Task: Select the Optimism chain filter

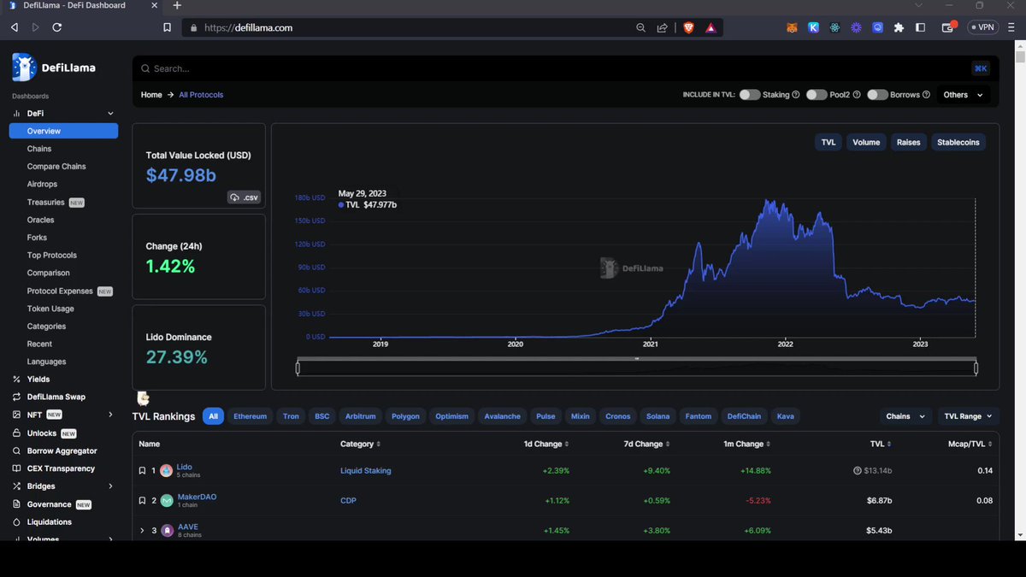Action: click(452, 416)
